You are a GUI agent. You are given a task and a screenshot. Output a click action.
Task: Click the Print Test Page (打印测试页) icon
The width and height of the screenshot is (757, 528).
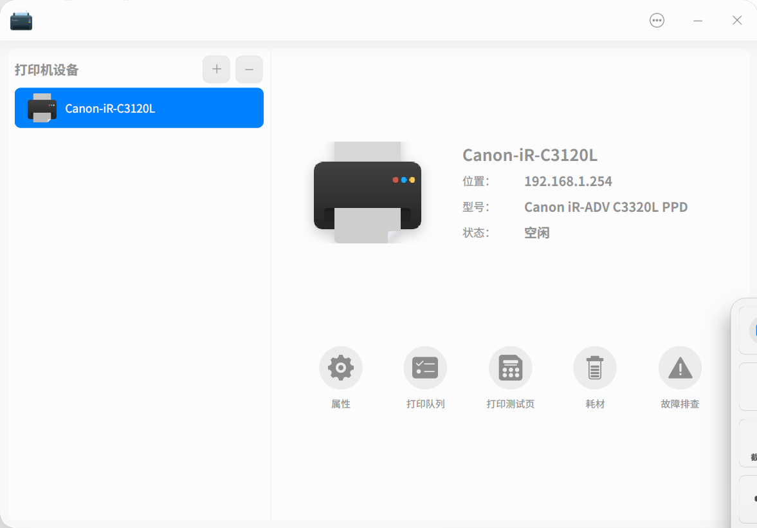coord(510,368)
